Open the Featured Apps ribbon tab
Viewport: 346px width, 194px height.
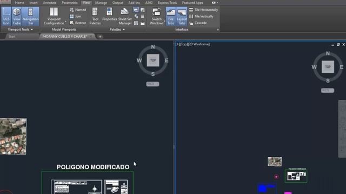click(192, 3)
